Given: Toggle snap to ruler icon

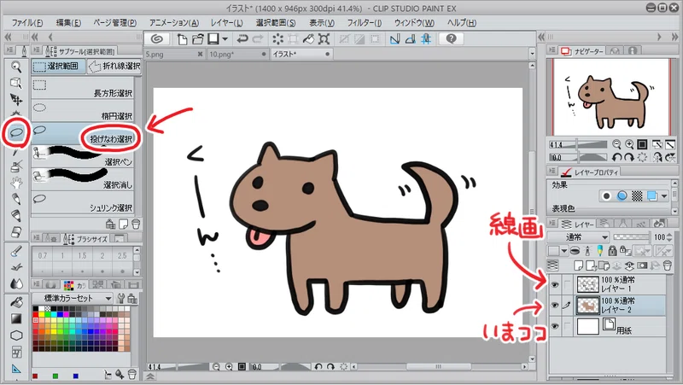Looking at the screenshot, I should [394, 39].
